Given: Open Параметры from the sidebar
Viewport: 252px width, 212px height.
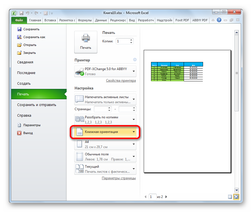Looking at the screenshot, I should (x=32, y=125).
